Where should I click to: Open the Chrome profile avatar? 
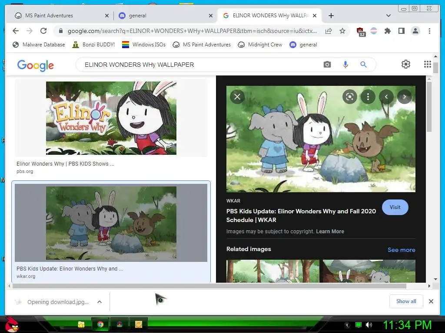point(415,31)
